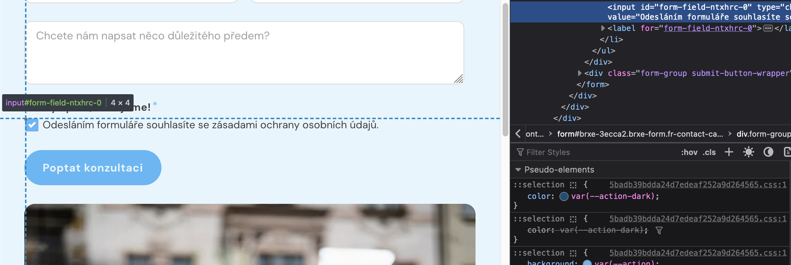791x265 pixels.
Task: Select the truncated ont… breadcrumb item
Action: point(535,134)
